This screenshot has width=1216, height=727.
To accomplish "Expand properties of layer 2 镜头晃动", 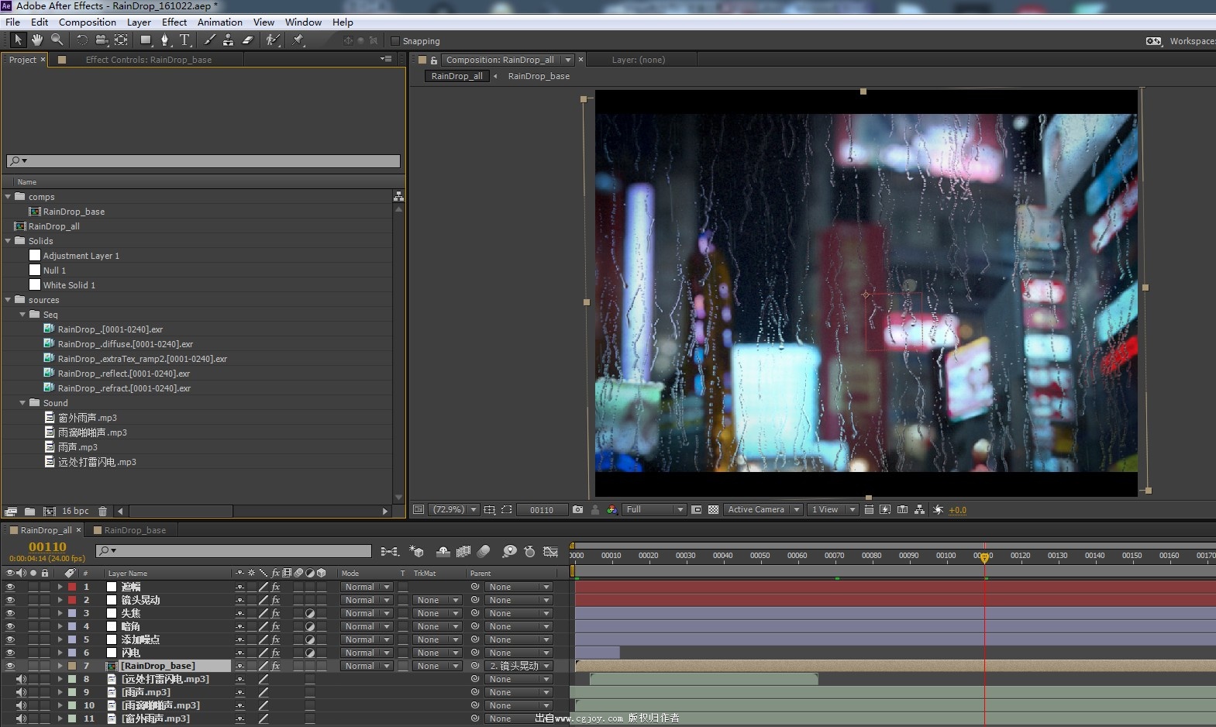I will point(60,601).
